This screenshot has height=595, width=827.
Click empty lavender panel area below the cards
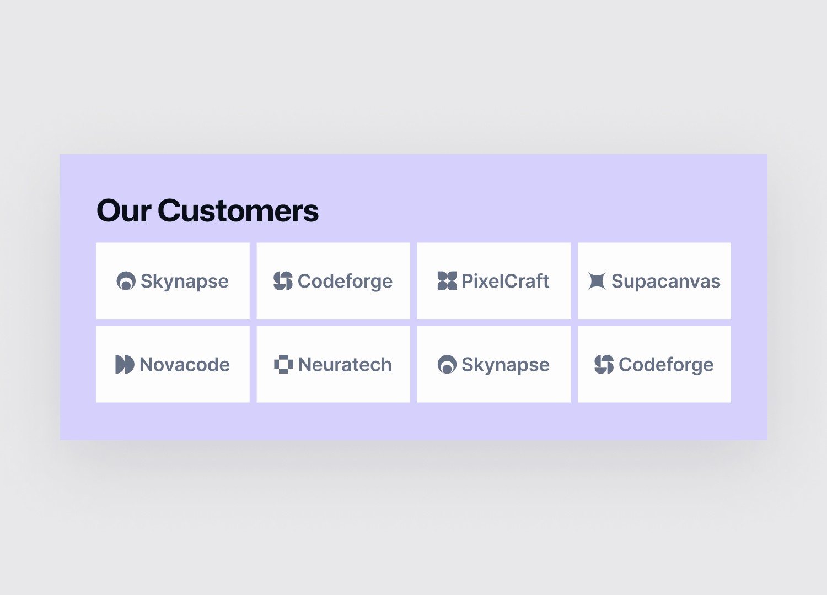coord(413,421)
